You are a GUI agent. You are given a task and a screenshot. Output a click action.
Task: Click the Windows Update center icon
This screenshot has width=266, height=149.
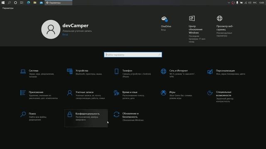[192, 18]
